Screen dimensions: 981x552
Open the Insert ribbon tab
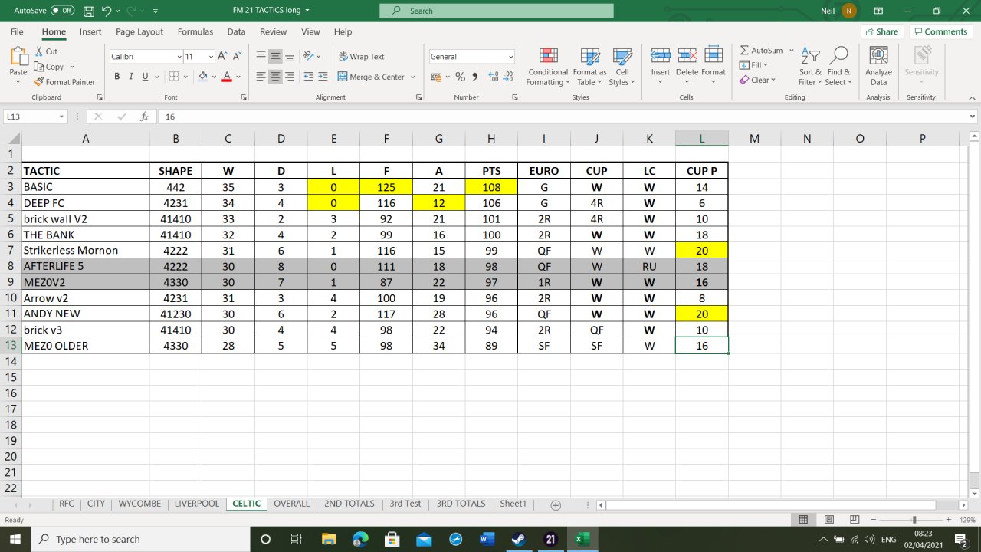(90, 31)
